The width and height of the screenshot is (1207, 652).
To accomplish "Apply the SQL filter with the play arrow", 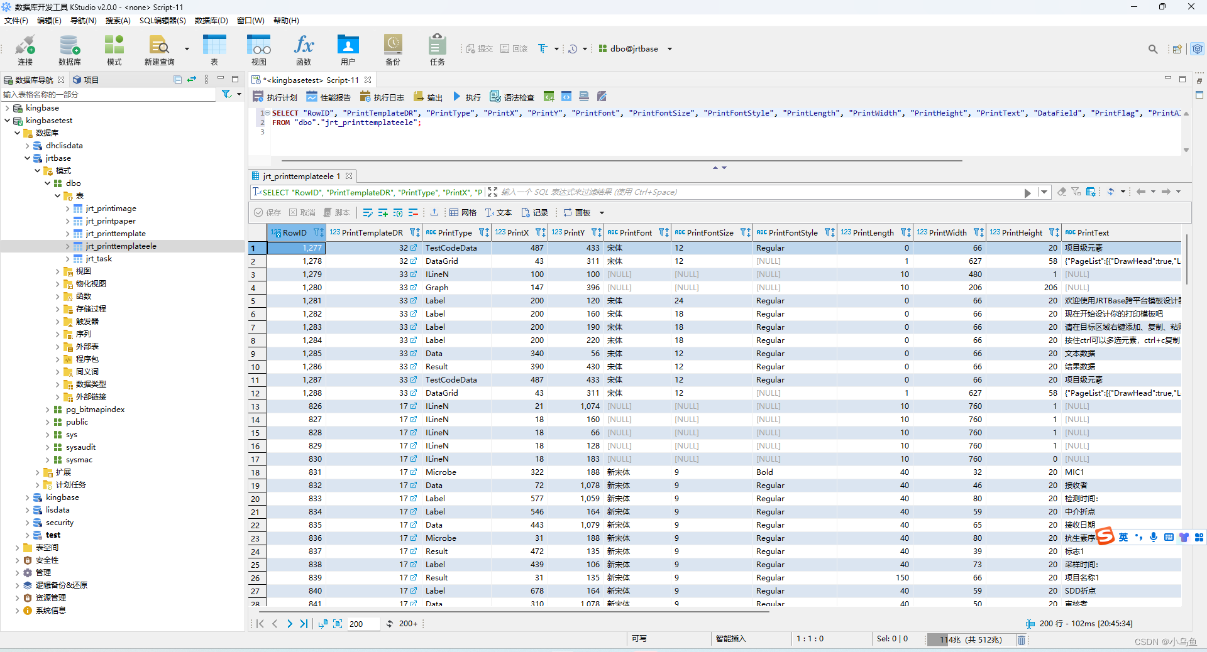I will coord(1027,193).
